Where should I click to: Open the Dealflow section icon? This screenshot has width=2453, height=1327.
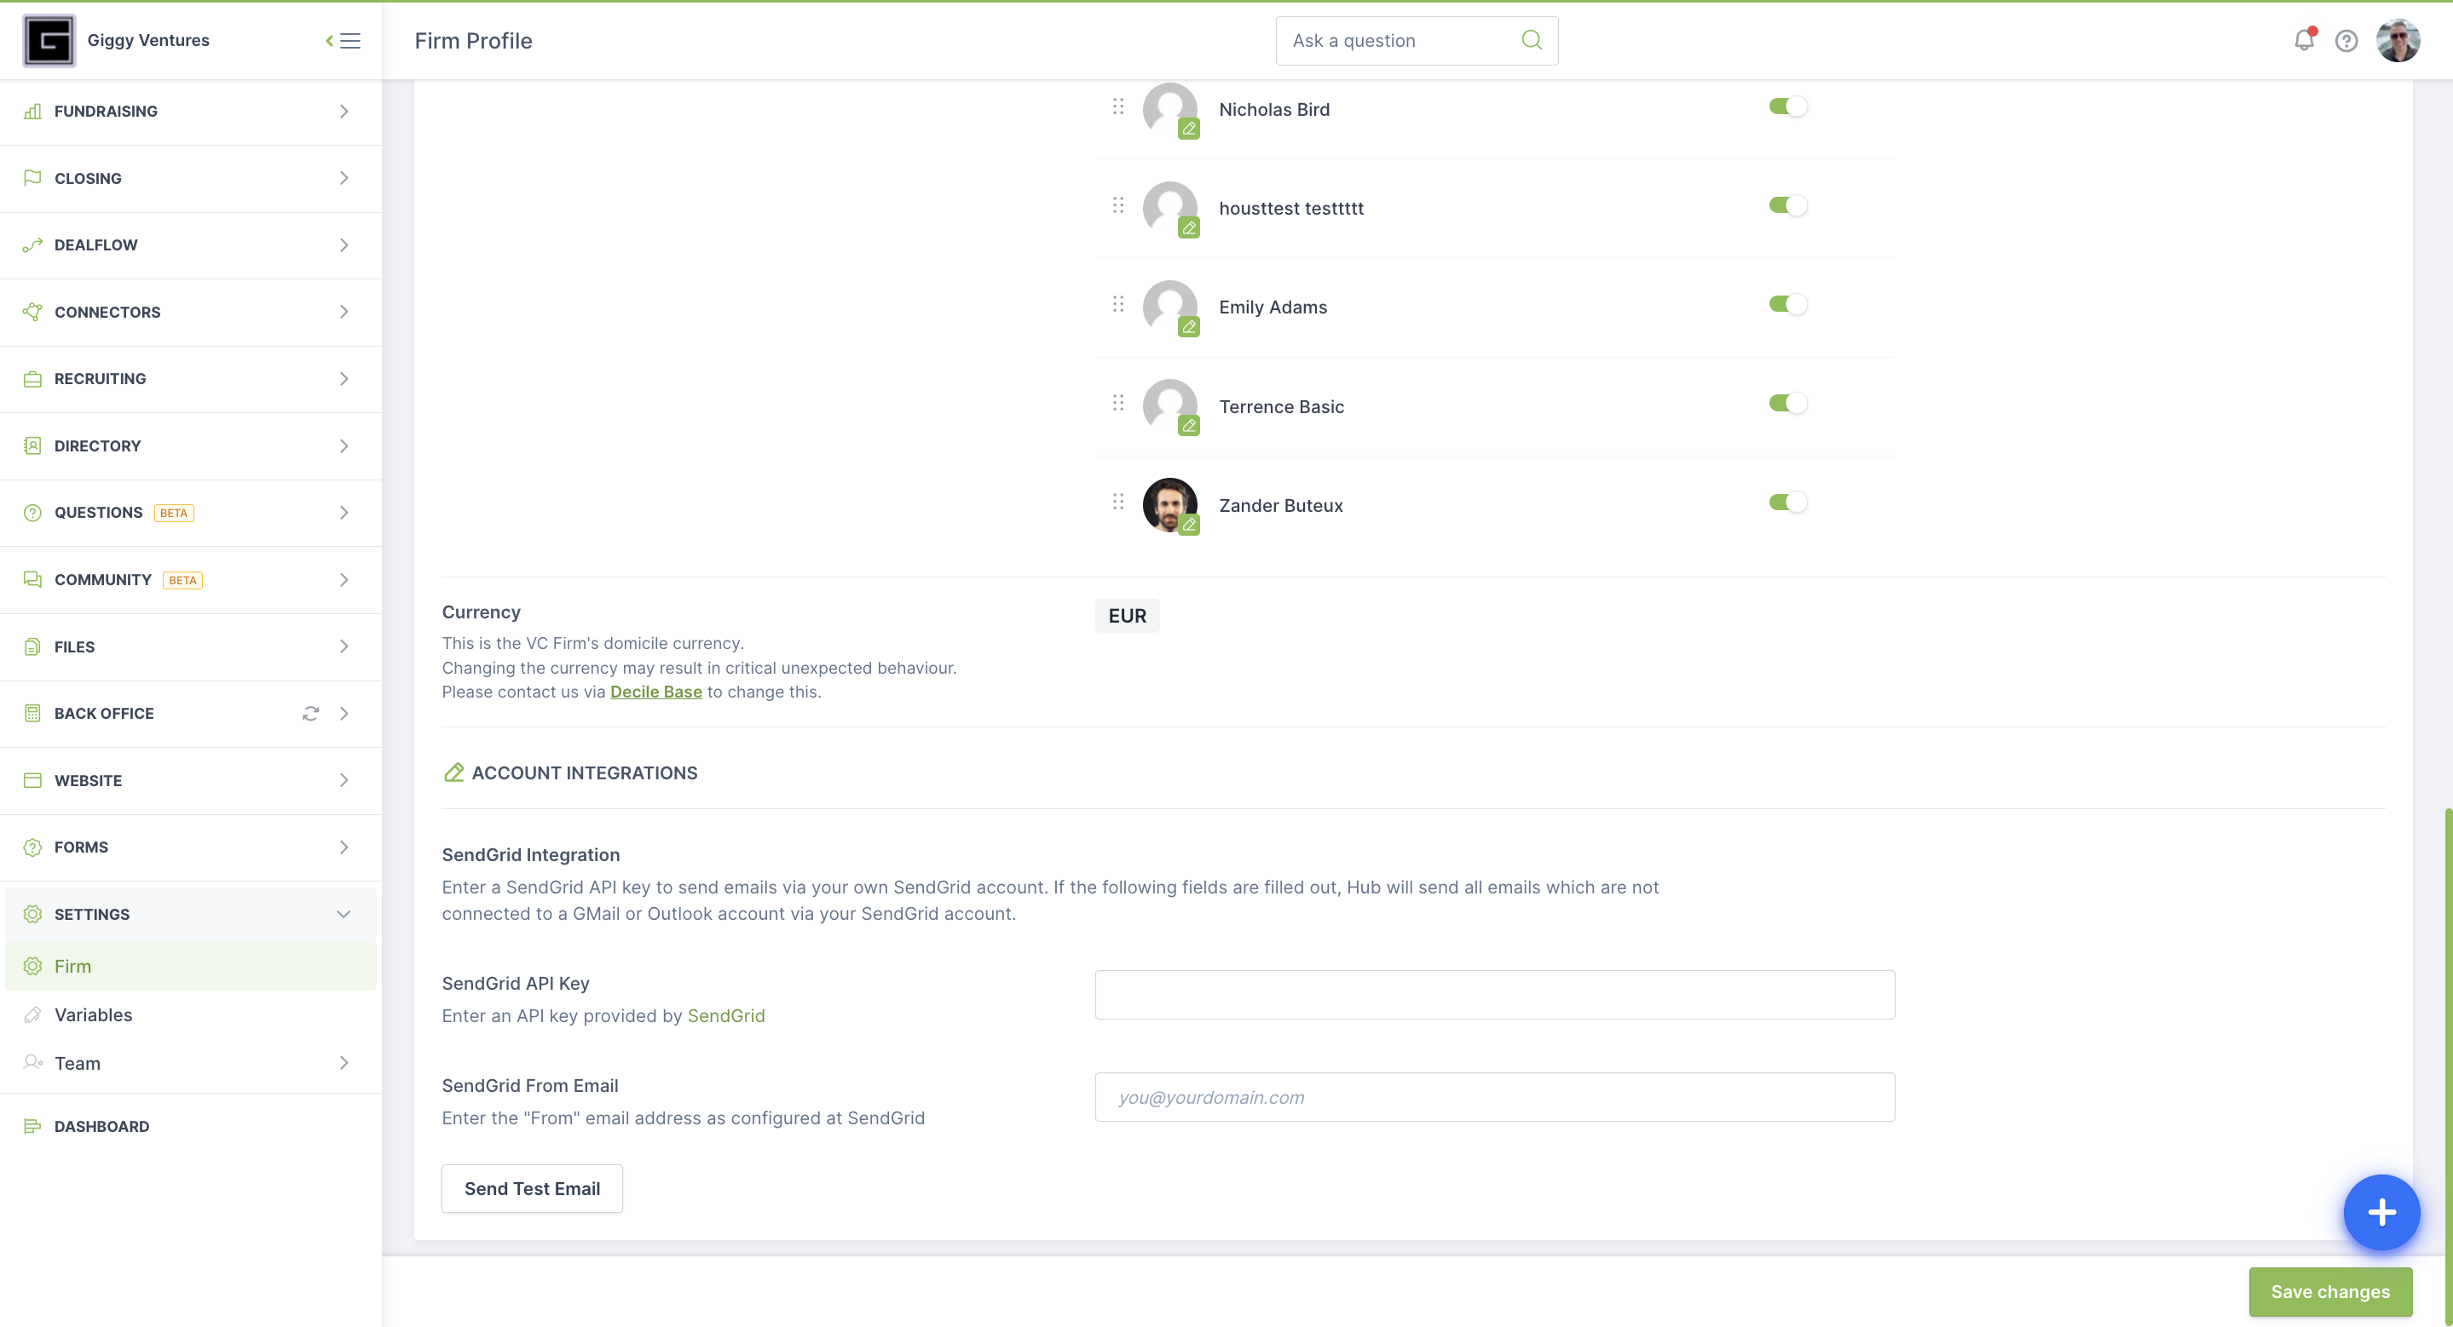[32, 245]
